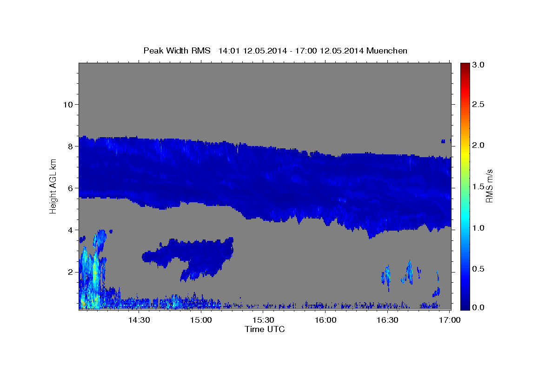Click the colorbar value 0.5
Viewport: 558px width, 372px height.
point(478,269)
